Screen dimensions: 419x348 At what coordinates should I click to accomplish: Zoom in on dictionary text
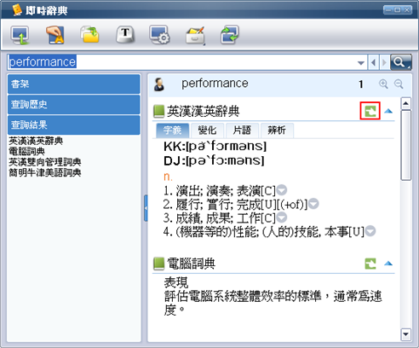pos(383,84)
